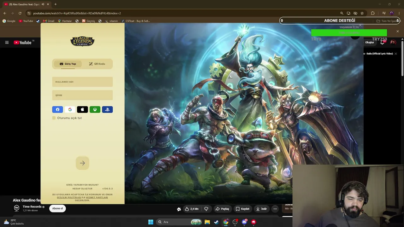This screenshot has height=227, width=404.
Task: Sign in with the PlayStation icon
Action: pos(107,109)
